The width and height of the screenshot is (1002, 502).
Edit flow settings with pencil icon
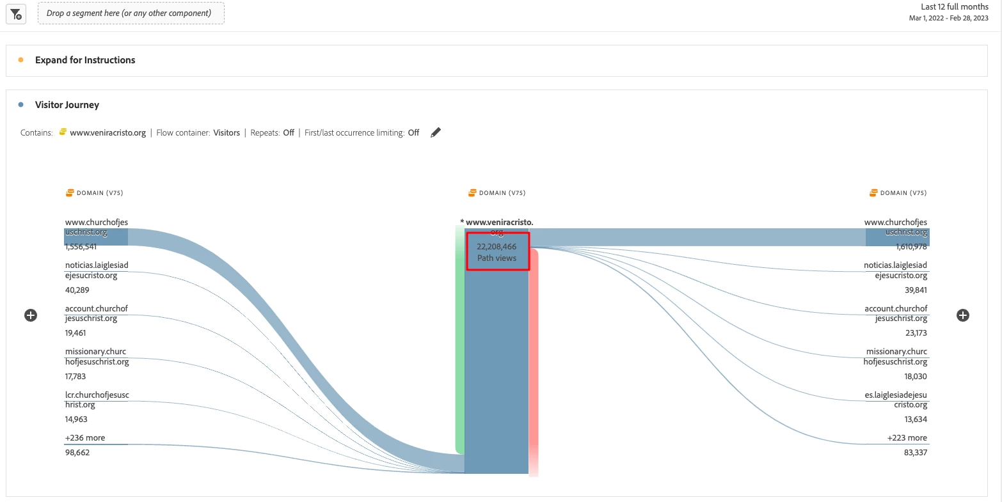436,132
